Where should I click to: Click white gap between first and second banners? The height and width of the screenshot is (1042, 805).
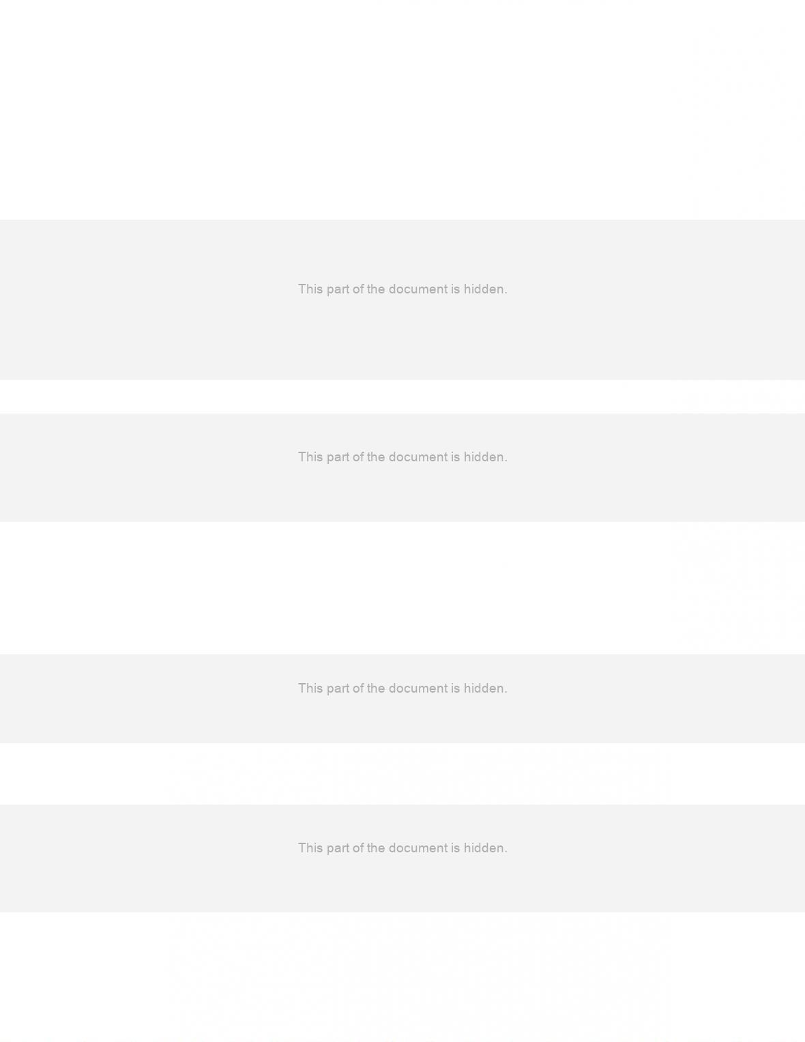pyautogui.click(x=402, y=396)
